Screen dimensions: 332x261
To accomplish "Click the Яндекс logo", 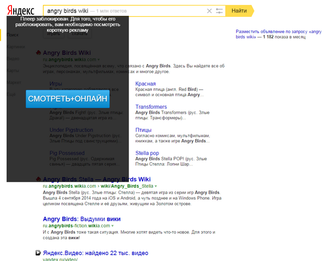I will (x=21, y=11).
